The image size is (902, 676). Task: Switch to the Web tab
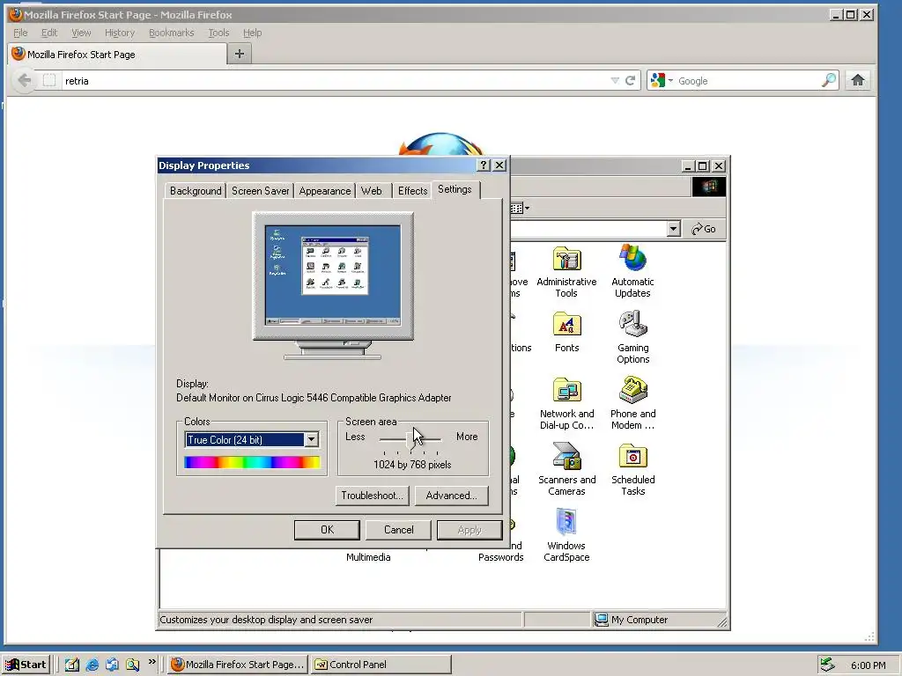[x=372, y=191]
